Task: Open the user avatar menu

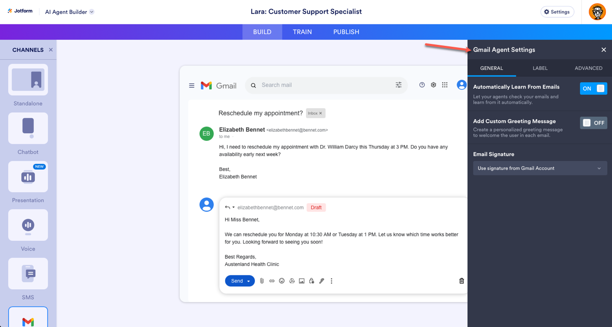Action: (x=597, y=12)
